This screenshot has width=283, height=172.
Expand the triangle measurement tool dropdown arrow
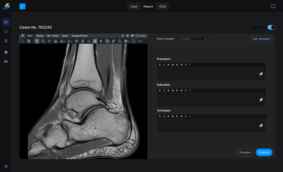pyautogui.click(x=72, y=41)
